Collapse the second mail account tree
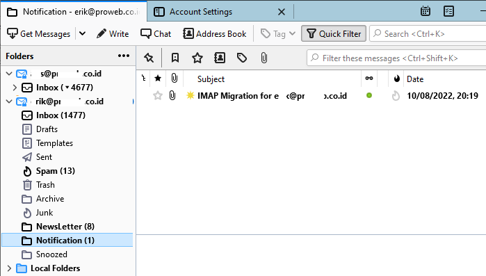The image size is (486, 276). pyautogui.click(x=9, y=102)
